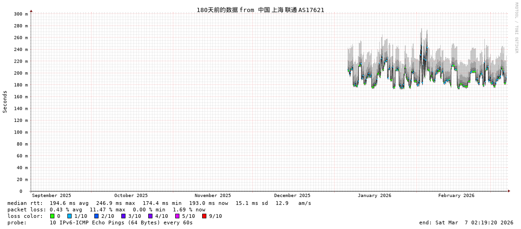Click the RRDTOOL / TOBI OETIKER watermark
The image size is (521, 229).
pos(516,28)
